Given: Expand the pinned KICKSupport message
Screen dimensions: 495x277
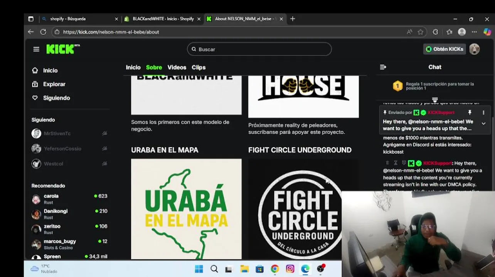Looking at the screenshot, I should point(483,123).
